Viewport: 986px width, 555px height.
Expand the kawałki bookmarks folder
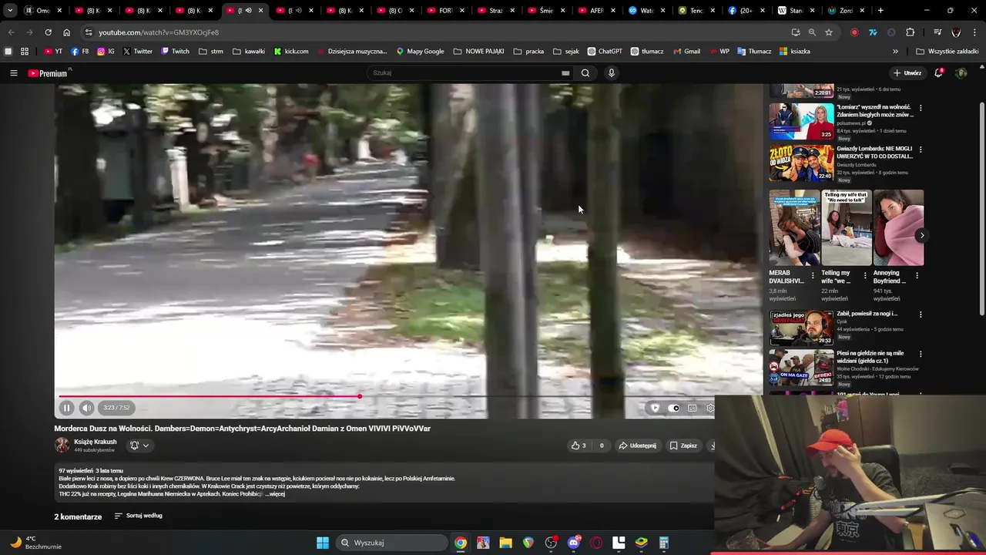[248, 52]
